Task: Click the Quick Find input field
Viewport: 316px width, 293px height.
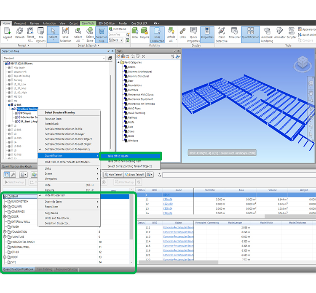Action: click(117, 35)
